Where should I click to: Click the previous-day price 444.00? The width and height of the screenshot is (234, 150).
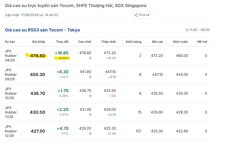coord(182,75)
